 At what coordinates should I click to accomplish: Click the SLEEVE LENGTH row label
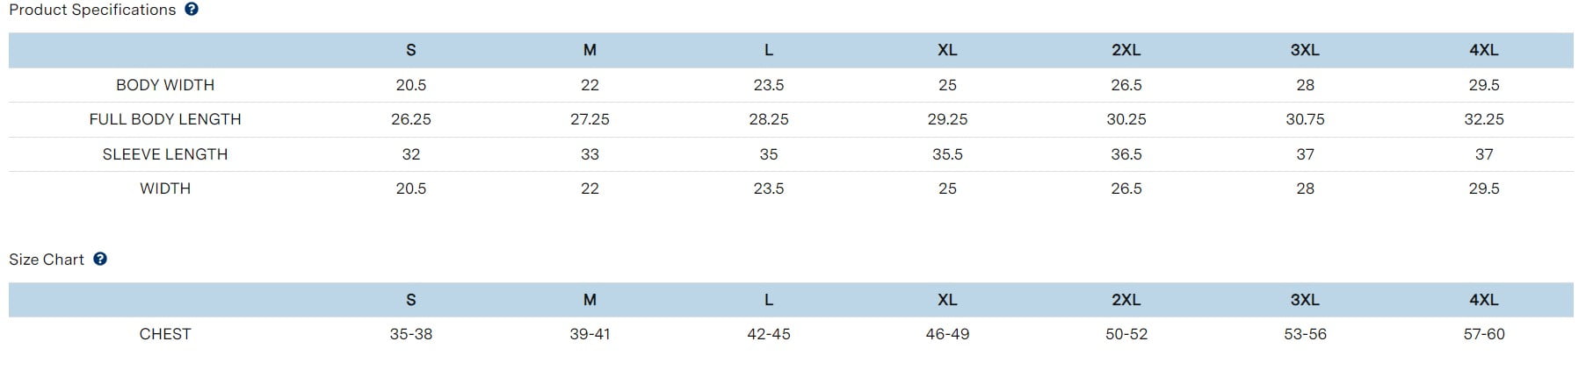pyautogui.click(x=165, y=154)
